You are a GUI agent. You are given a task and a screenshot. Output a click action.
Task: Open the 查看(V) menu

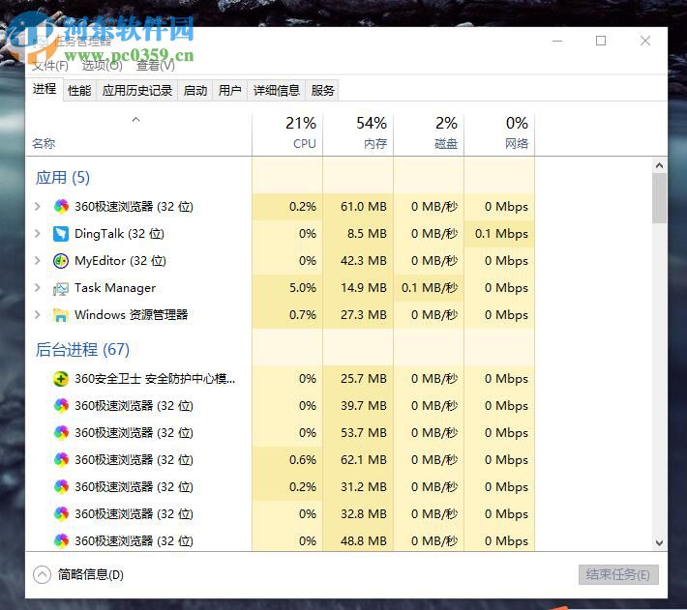coord(155,66)
